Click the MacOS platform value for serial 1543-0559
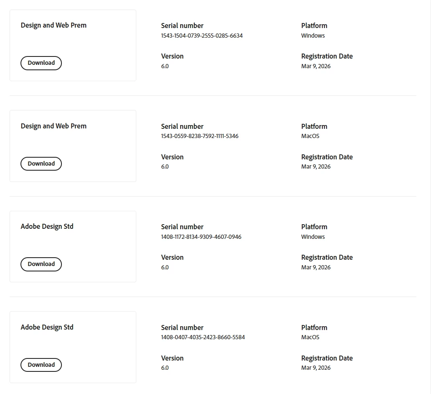This screenshot has height=394, width=431. [310, 136]
